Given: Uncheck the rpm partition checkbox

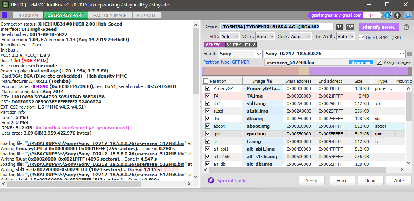Looking at the screenshot, I should [x=208, y=134].
